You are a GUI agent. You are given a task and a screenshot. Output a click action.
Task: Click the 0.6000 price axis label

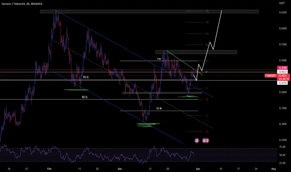click(x=283, y=28)
